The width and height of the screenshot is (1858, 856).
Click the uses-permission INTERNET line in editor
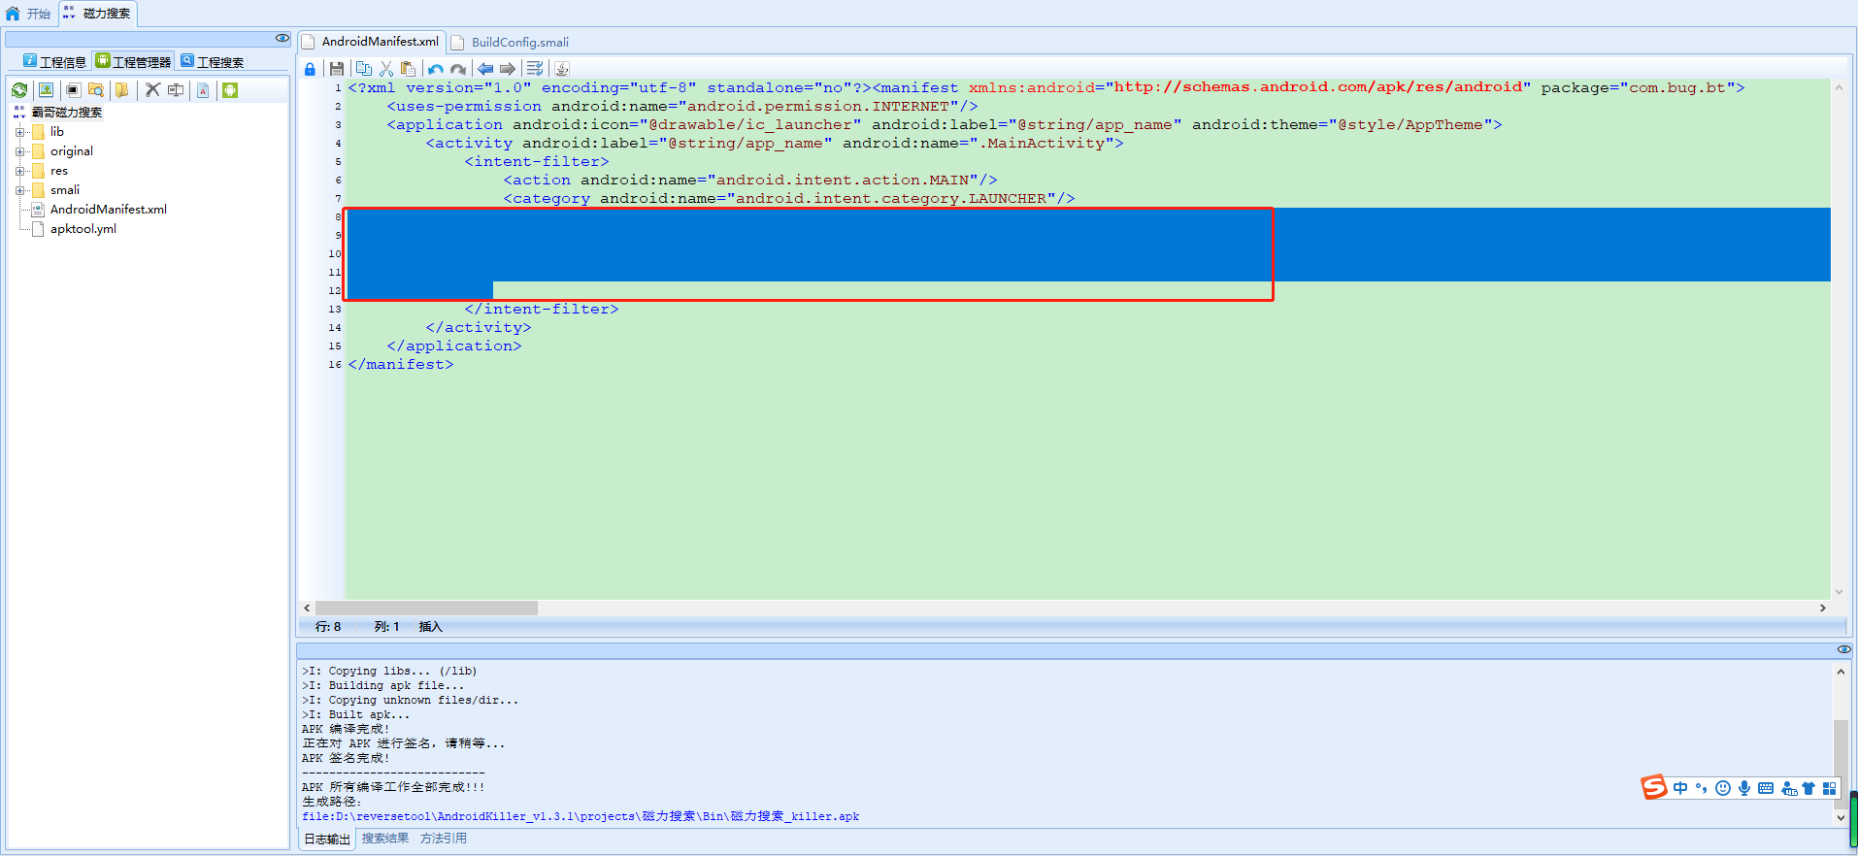(682, 107)
